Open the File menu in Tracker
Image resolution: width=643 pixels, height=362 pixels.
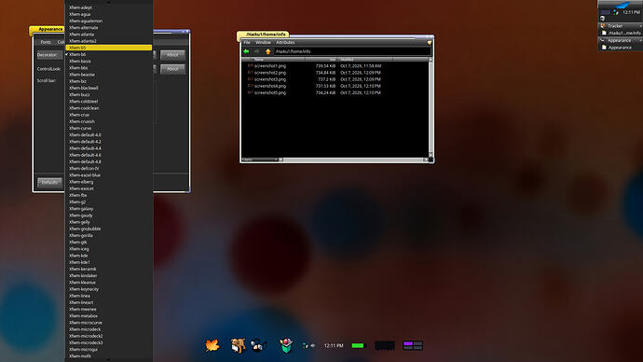[x=247, y=42]
